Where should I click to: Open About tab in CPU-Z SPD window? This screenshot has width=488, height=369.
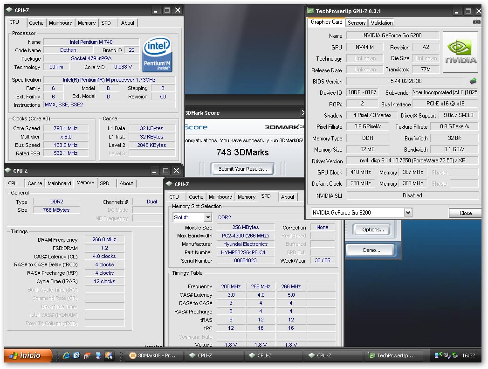coord(287,197)
